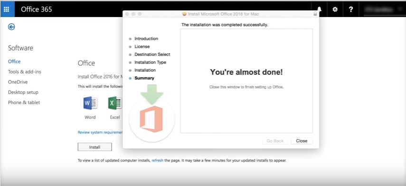Click the Install button
The height and width of the screenshot is (186, 406).
point(95,147)
